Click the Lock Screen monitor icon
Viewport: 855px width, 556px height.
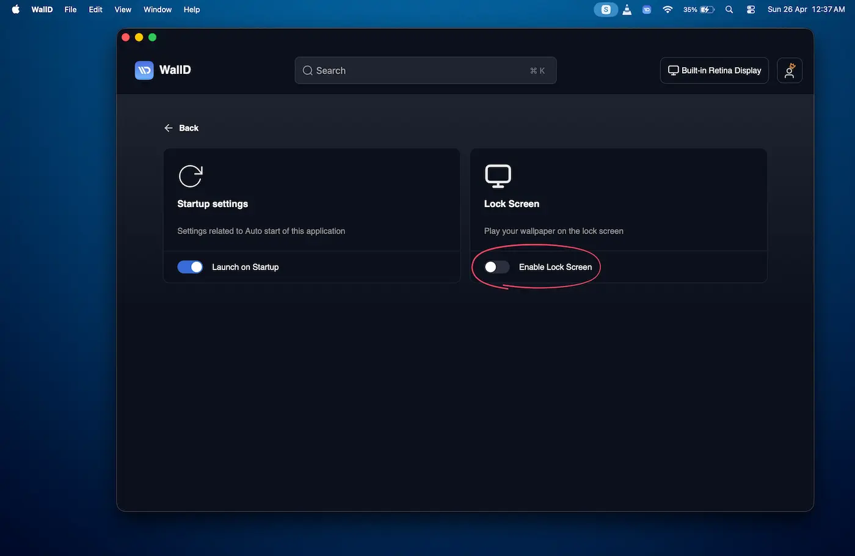point(498,177)
